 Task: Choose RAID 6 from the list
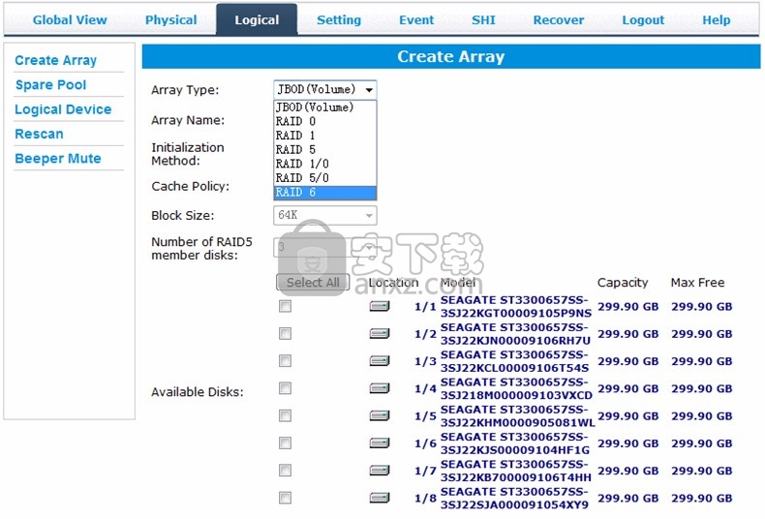pyautogui.click(x=325, y=193)
